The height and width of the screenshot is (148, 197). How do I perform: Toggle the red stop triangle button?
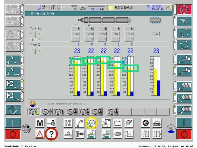click(x=184, y=9)
